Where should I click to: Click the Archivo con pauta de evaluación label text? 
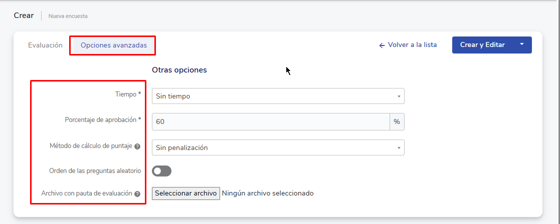tap(87, 193)
